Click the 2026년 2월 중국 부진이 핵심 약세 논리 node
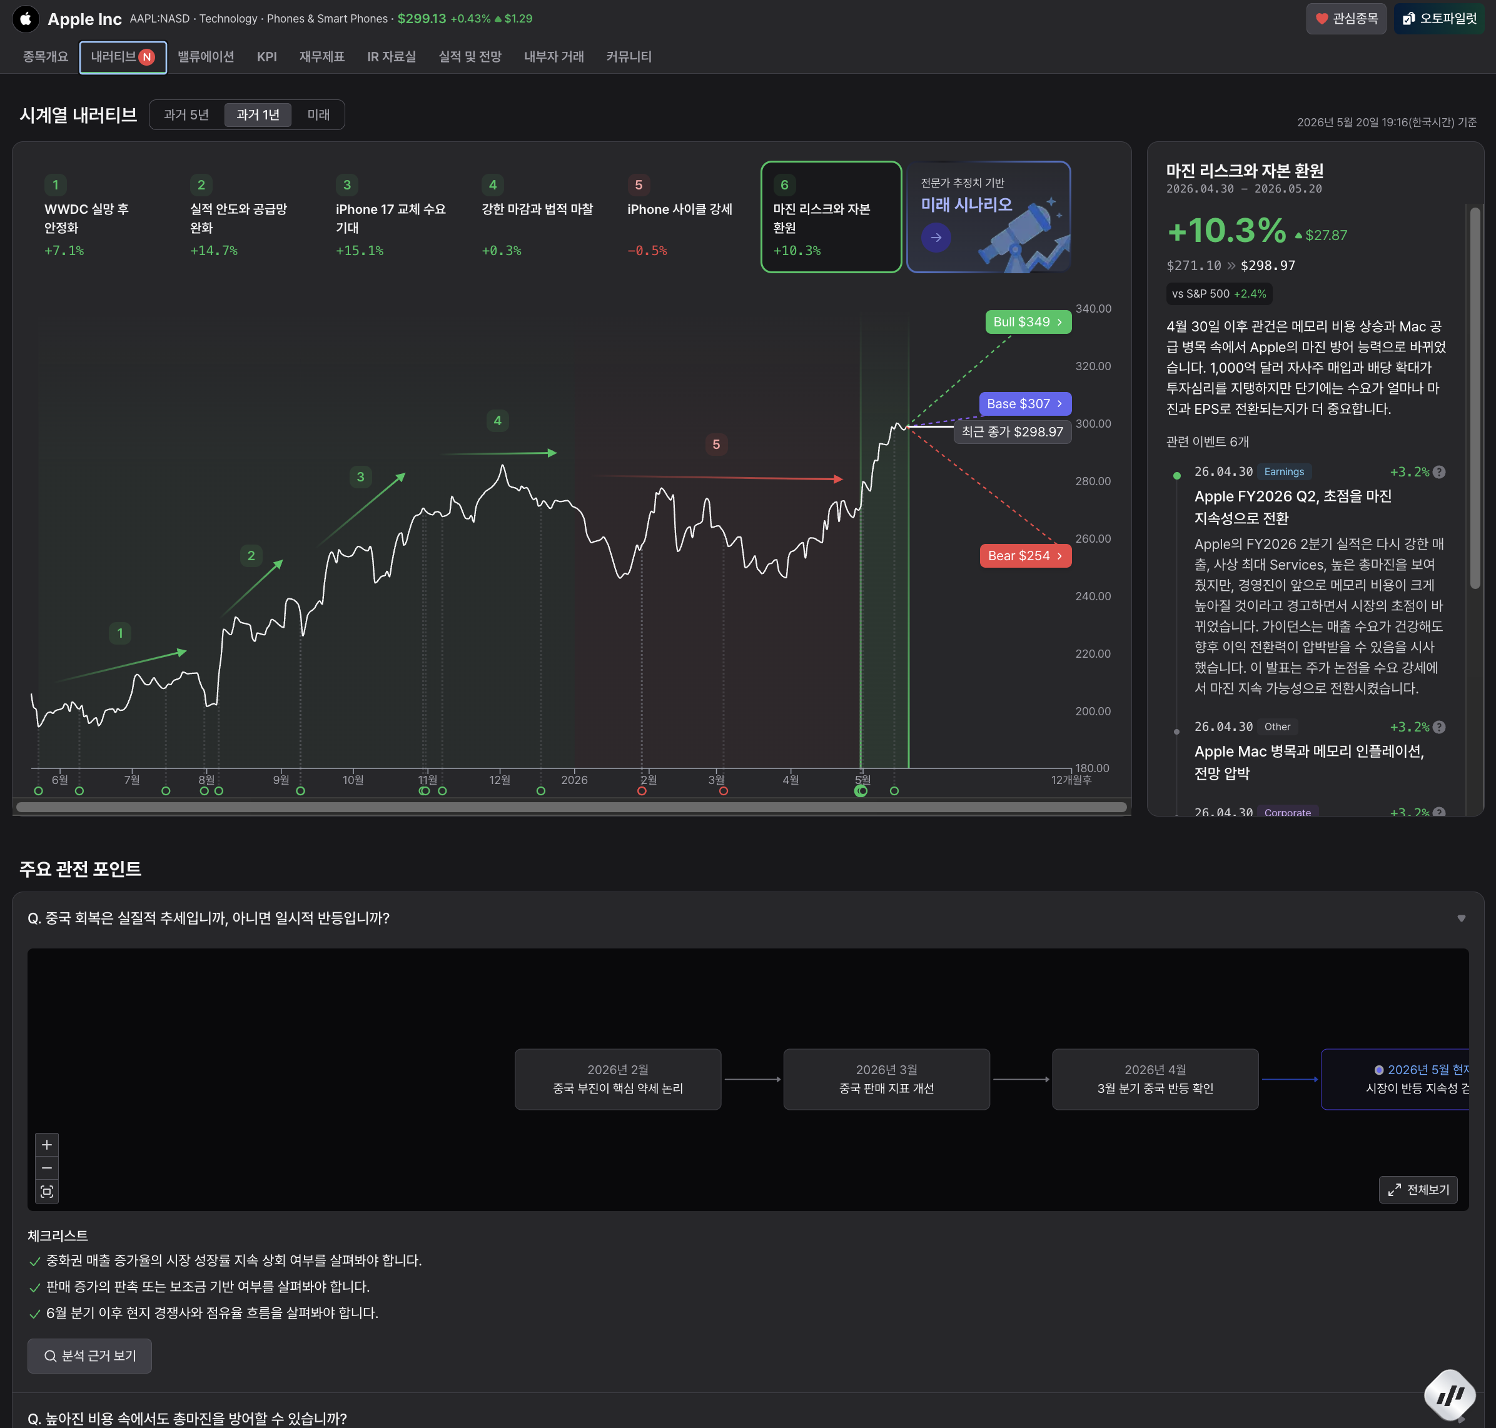 pos(617,1079)
